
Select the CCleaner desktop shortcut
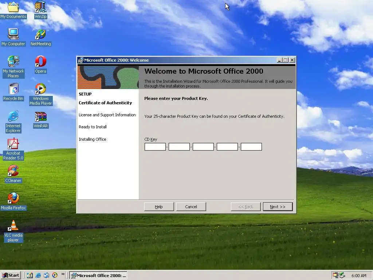(x=13, y=174)
